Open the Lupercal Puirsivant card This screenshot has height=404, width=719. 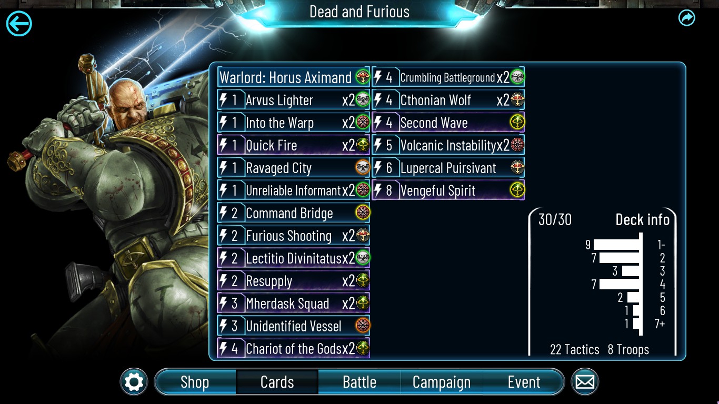click(x=448, y=168)
